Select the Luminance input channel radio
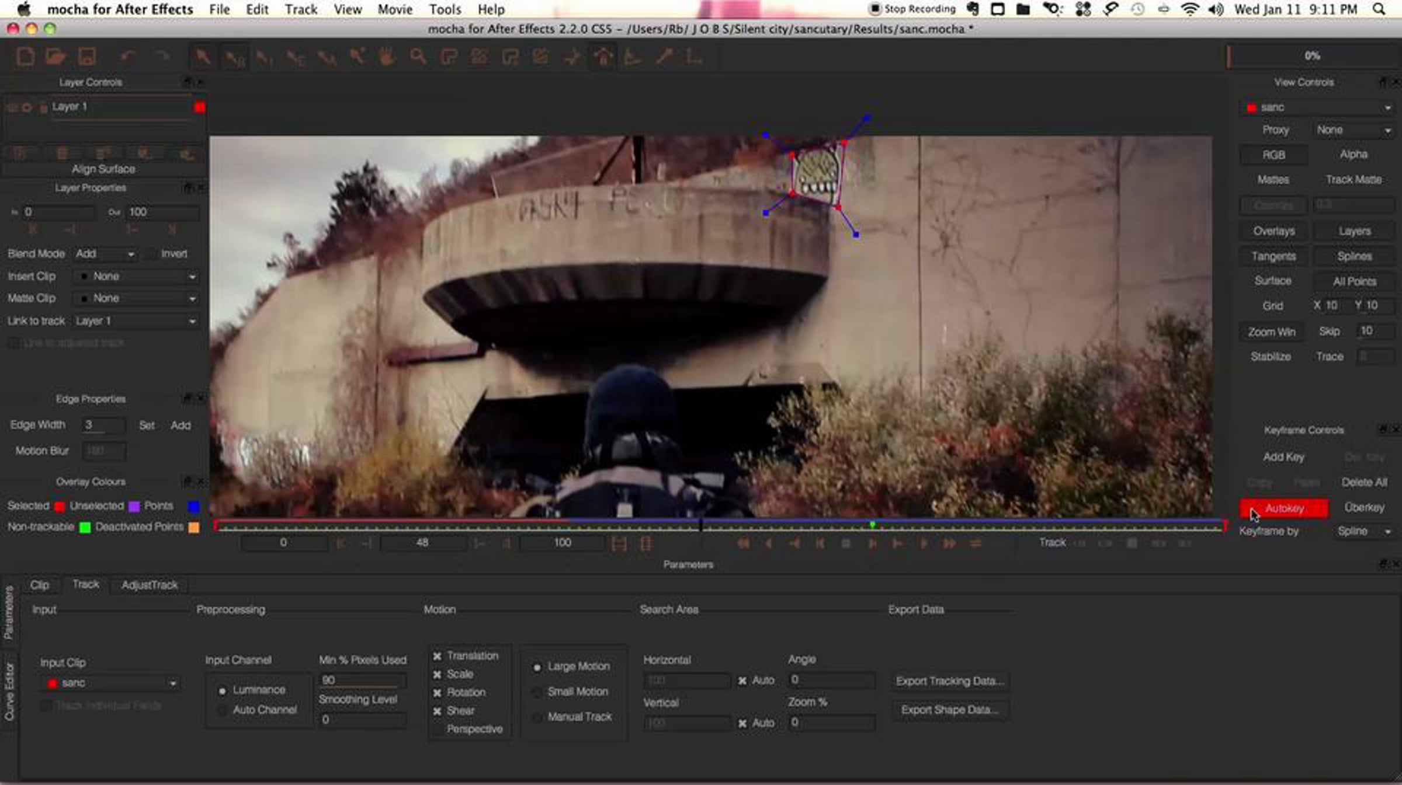1402x785 pixels. pos(222,691)
